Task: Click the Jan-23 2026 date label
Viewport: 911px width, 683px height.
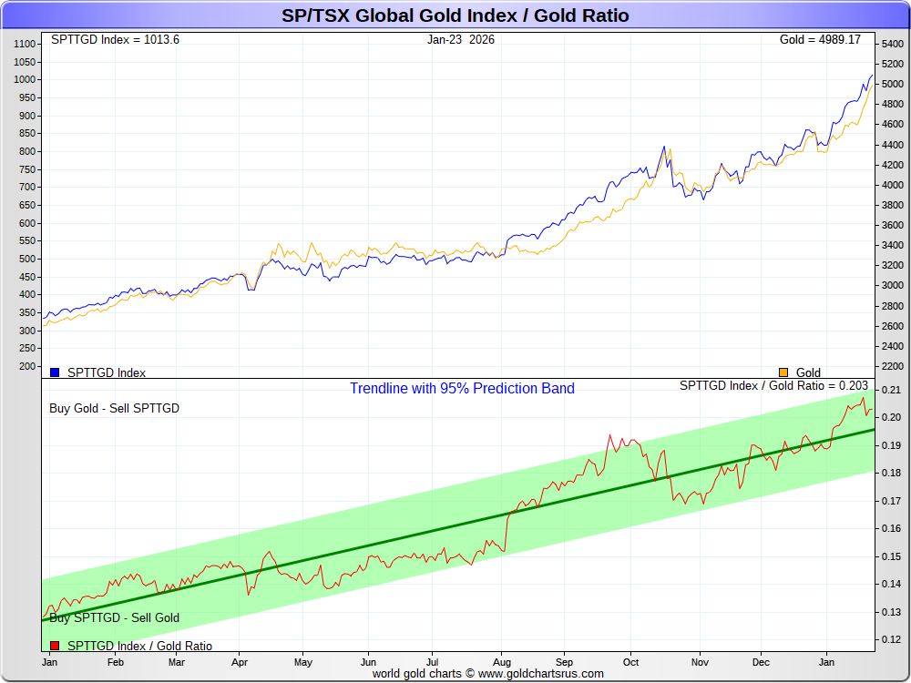Action: pyautogui.click(x=461, y=40)
